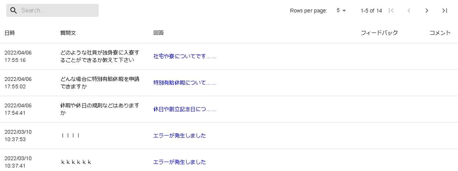Sort by the 日時 column header

pyautogui.click(x=10, y=33)
